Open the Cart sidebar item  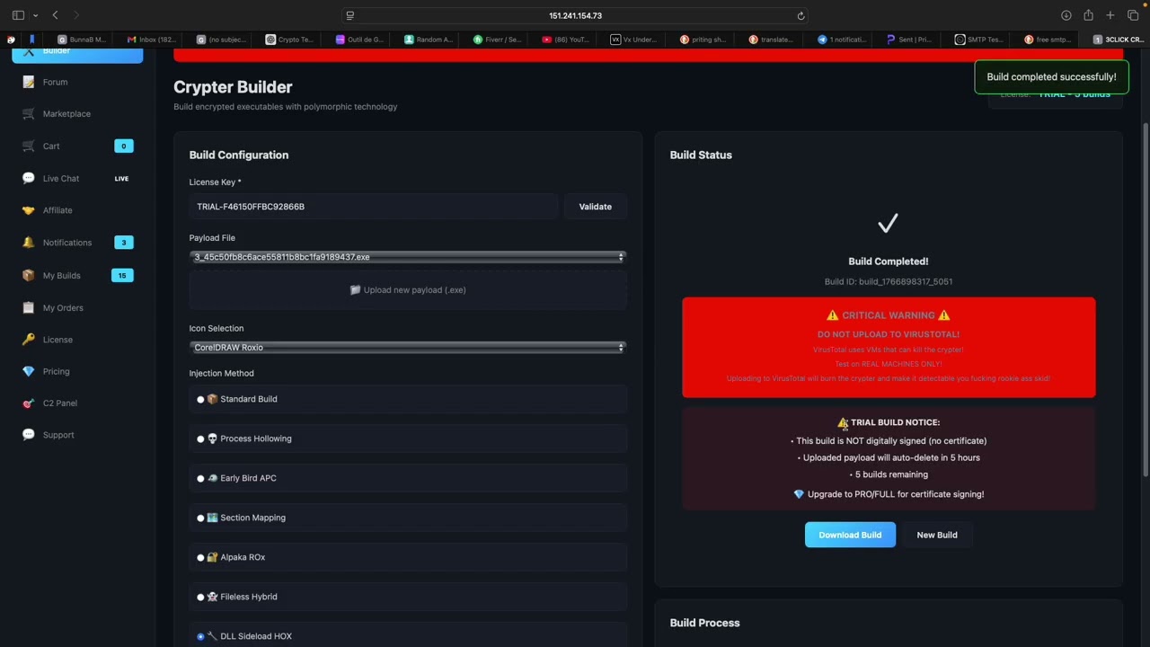coord(77,146)
